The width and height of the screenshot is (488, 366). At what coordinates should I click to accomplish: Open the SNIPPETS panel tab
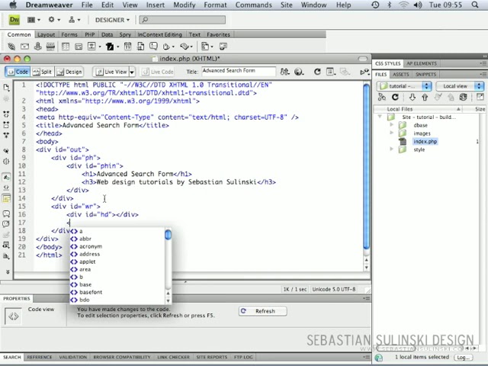point(425,75)
